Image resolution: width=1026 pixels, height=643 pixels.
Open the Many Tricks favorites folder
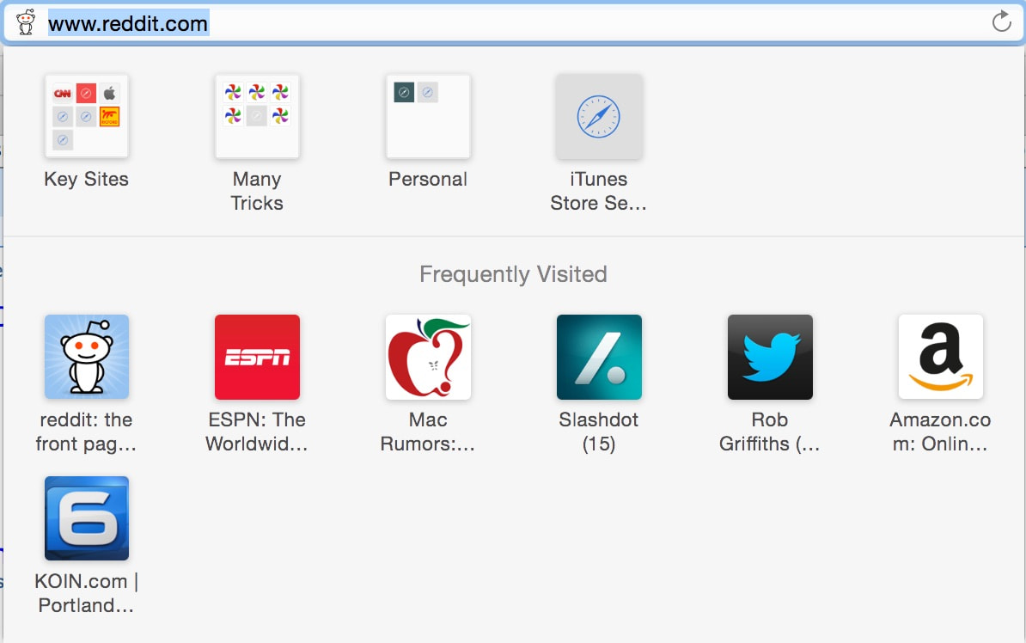(257, 117)
